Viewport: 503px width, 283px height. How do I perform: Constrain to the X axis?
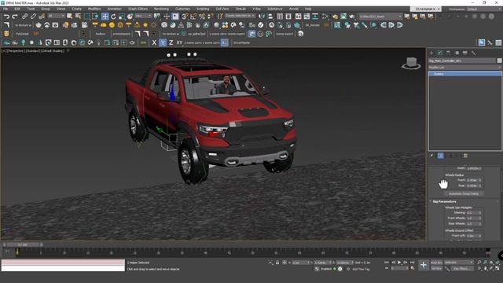[x=154, y=42]
